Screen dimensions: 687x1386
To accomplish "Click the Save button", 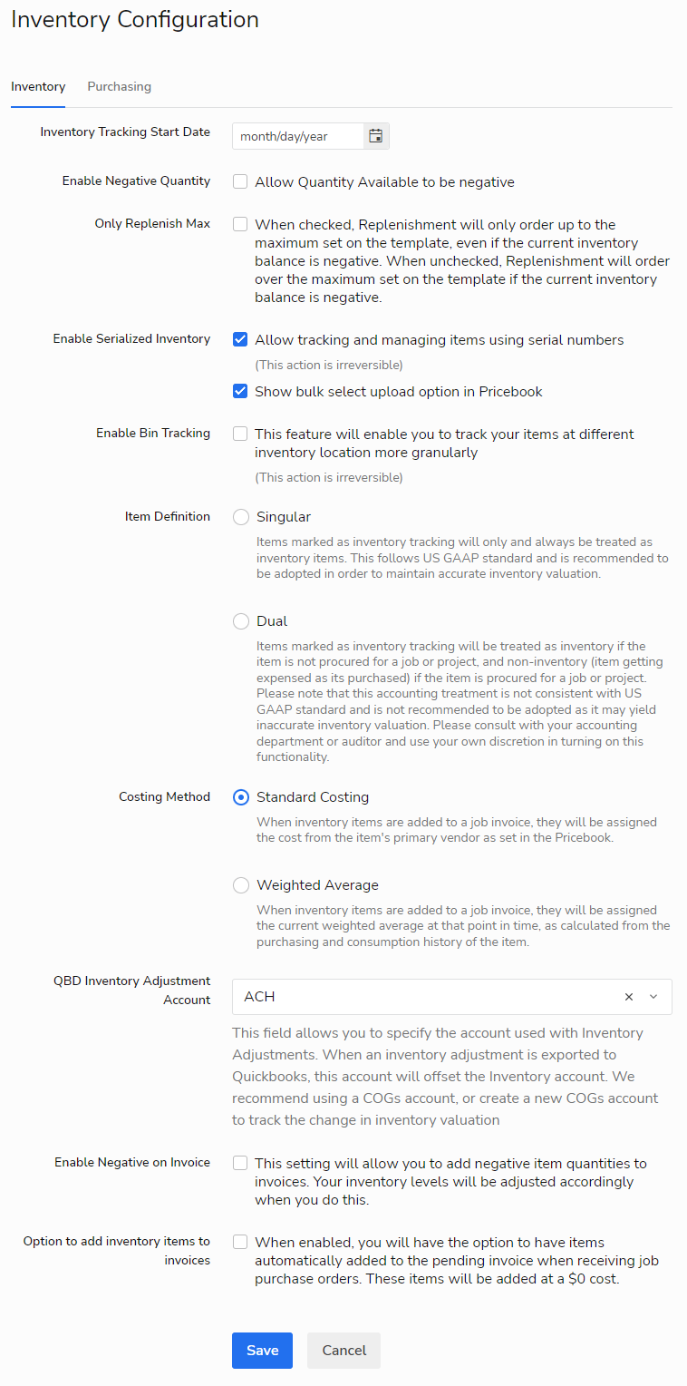I will [262, 1351].
